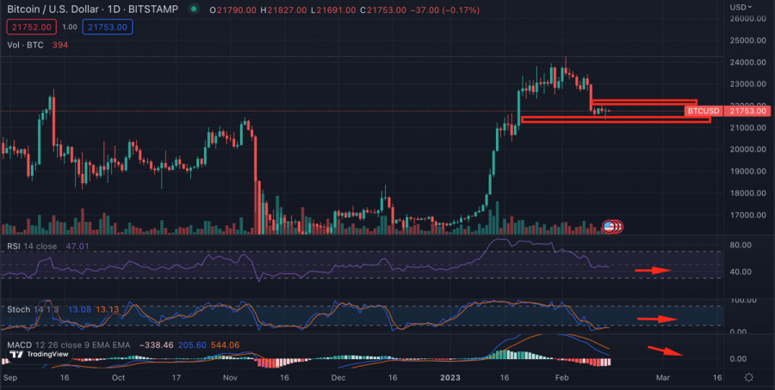Click the RSI value 47.01
The height and width of the screenshot is (390, 775).
[77, 246]
